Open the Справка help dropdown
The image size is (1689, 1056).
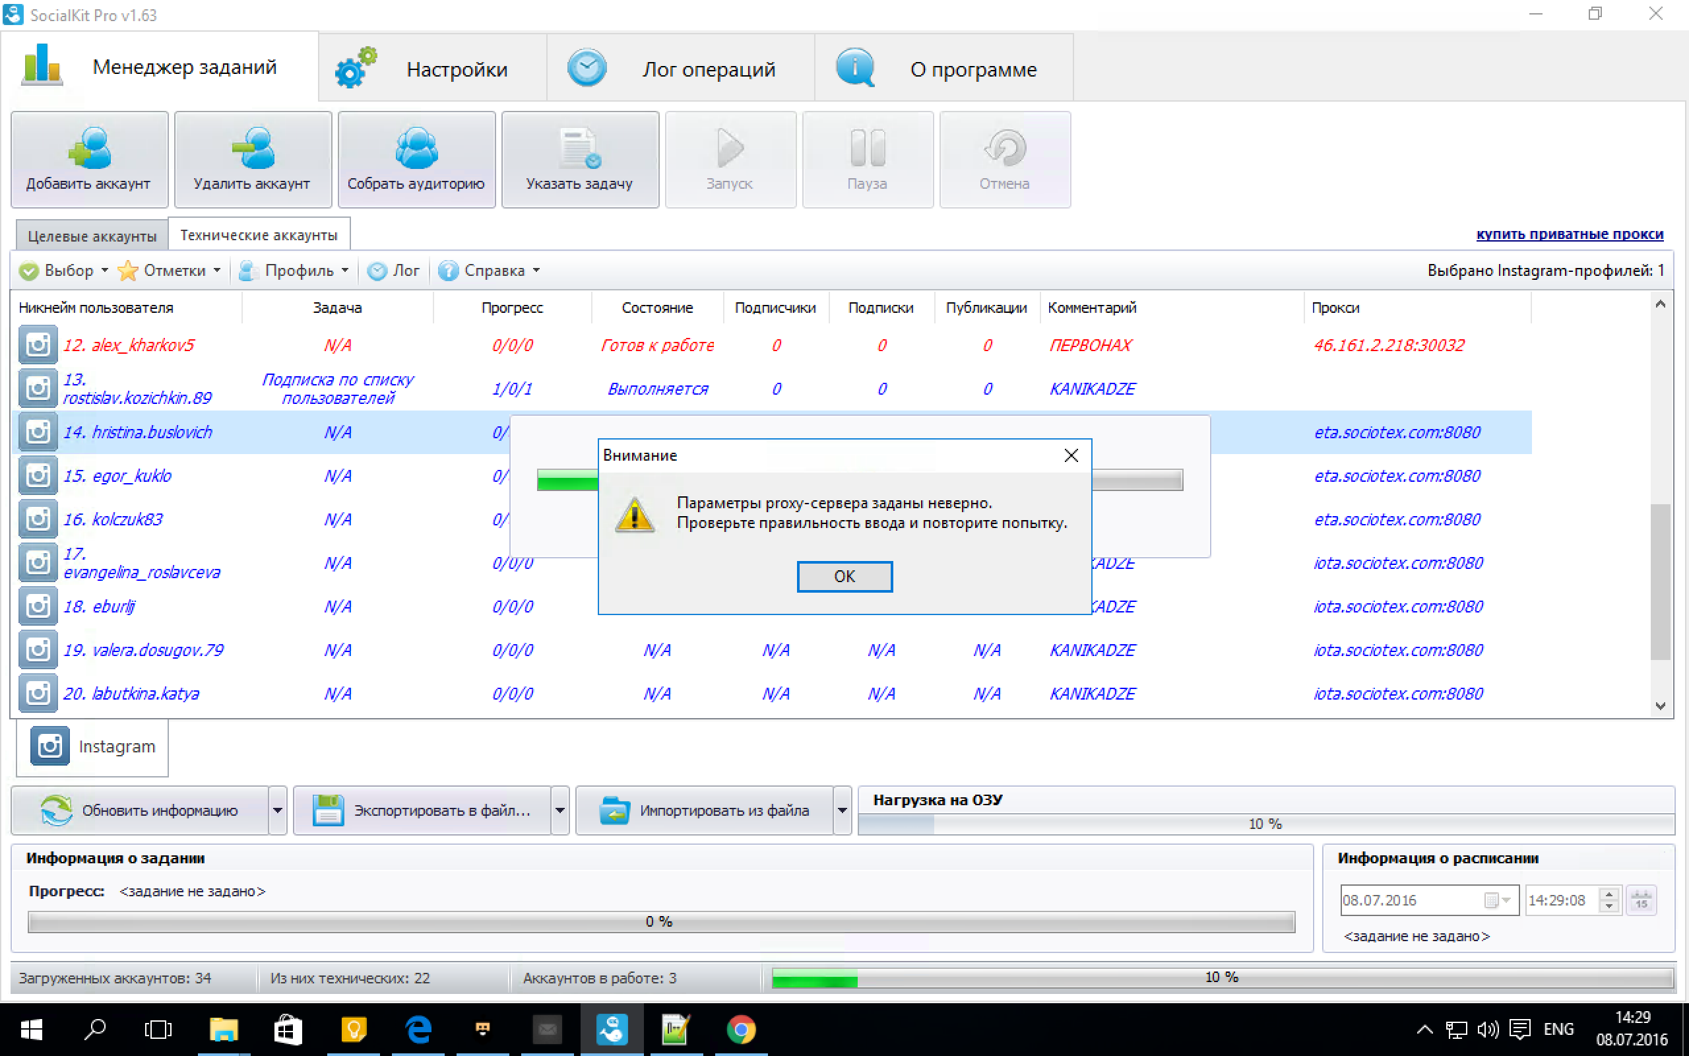point(490,271)
